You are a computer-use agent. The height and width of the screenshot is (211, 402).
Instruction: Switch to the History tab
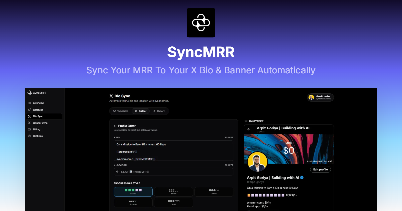[159, 111]
